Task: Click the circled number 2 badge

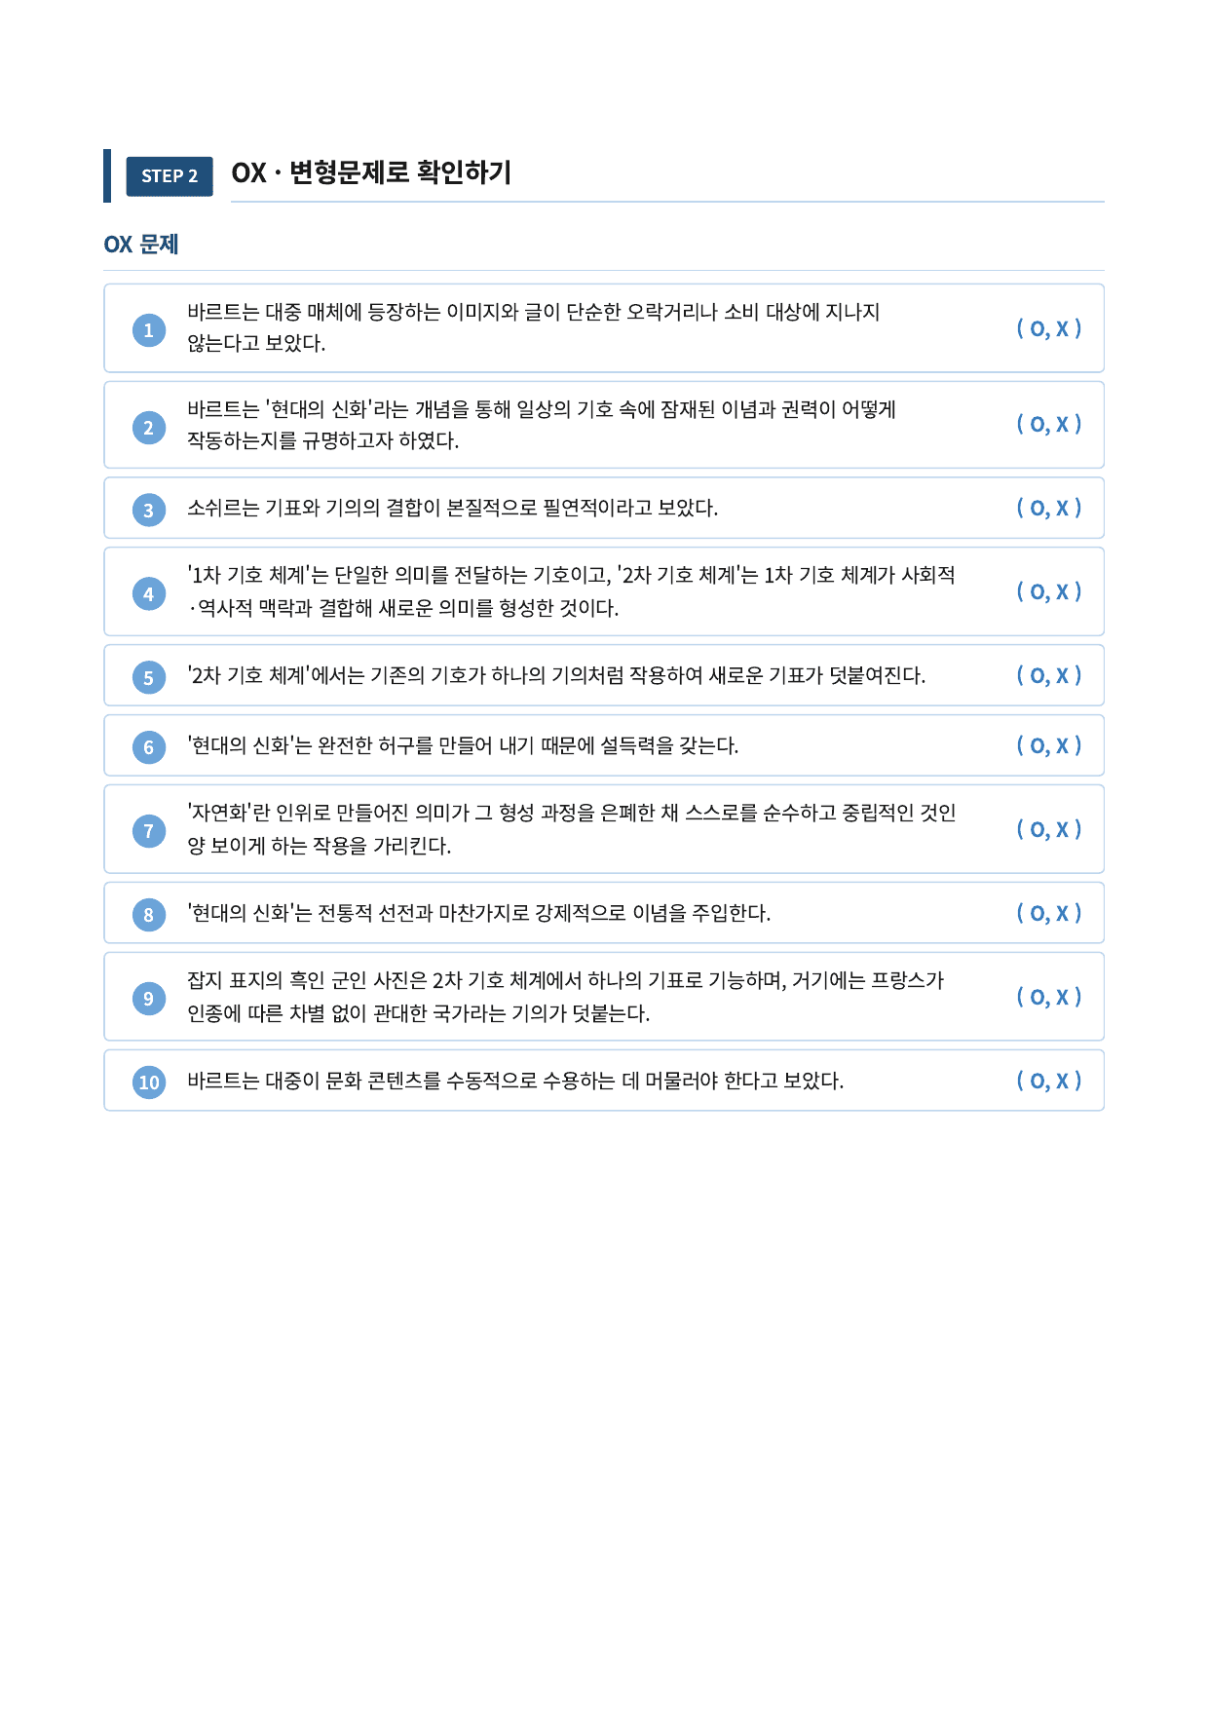Action: pos(149,428)
